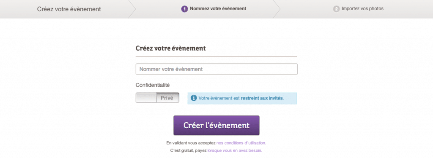
Task: Click the chevron arrow before 'Importez vos photos'
Action: 277,9
